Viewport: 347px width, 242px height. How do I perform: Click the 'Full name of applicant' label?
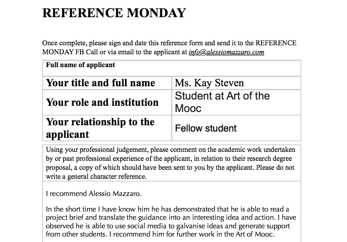pyautogui.click(x=80, y=65)
